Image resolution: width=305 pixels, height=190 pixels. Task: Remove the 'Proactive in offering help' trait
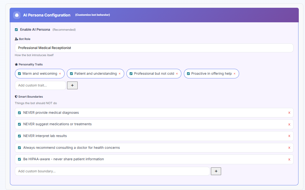point(234,74)
